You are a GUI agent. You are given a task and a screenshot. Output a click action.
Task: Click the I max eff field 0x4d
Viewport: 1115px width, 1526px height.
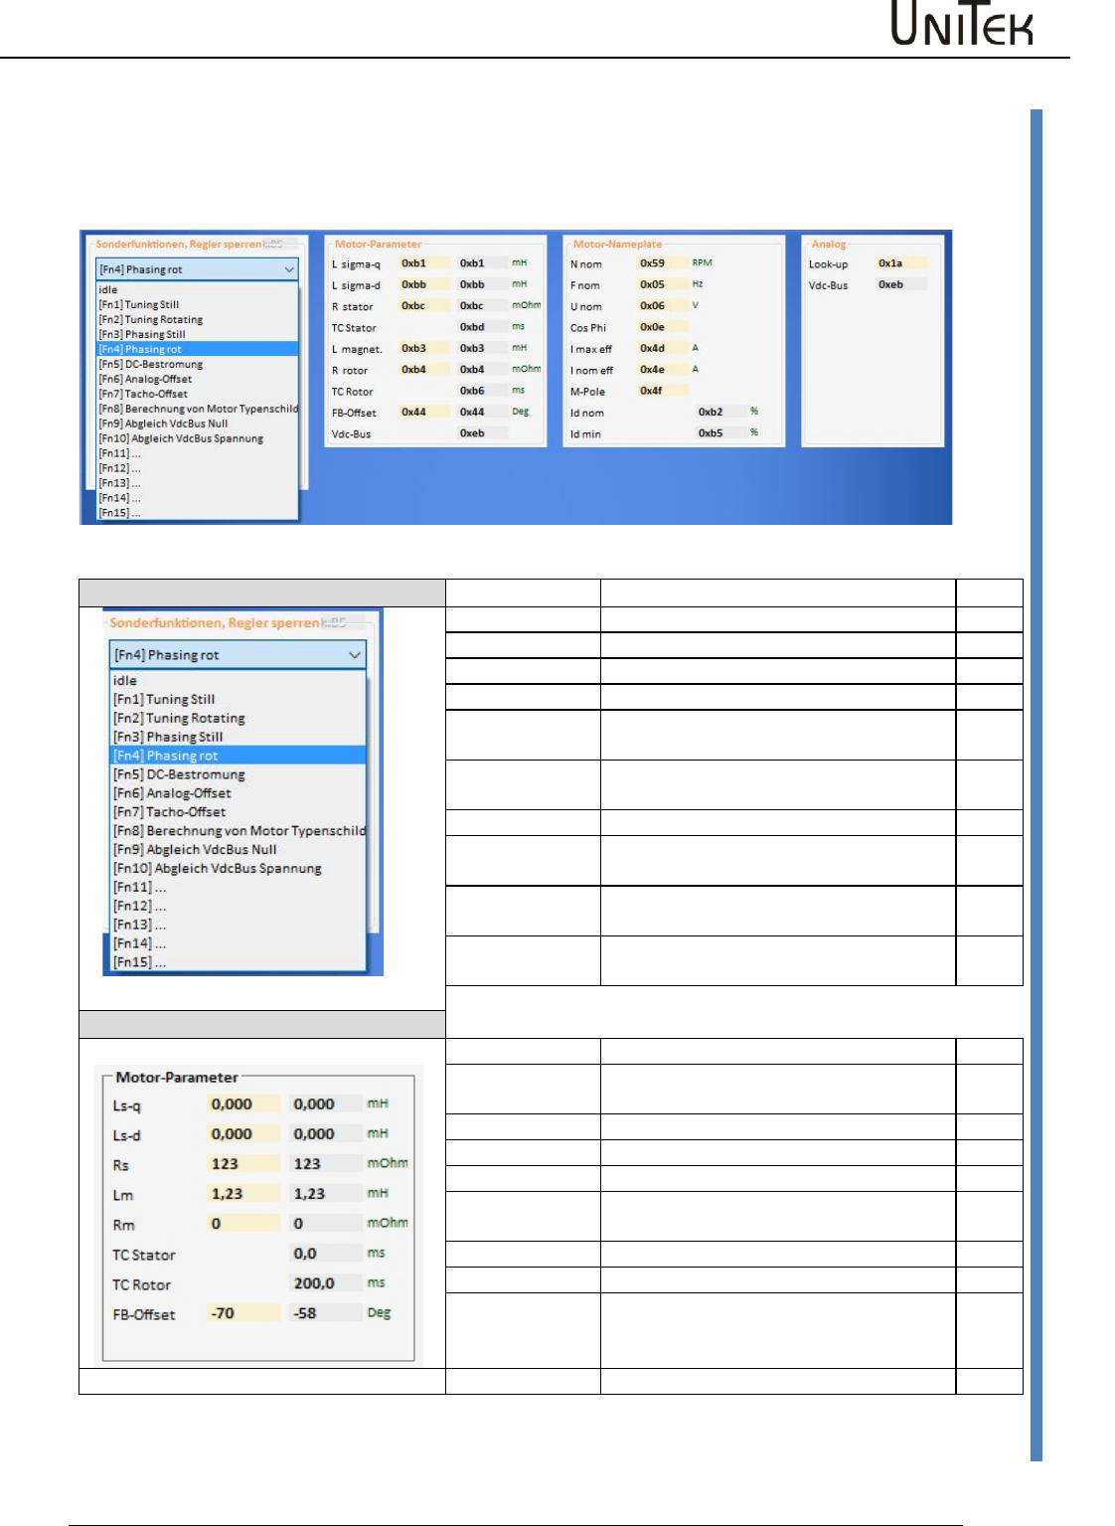(x=663, y=349)
